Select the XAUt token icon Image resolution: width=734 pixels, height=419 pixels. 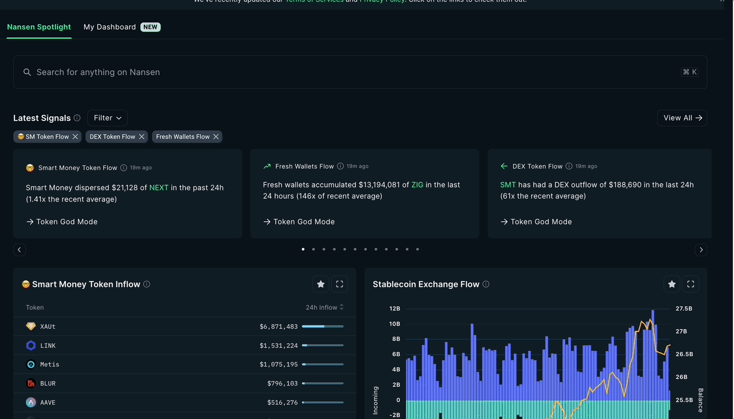click(31, 326)
